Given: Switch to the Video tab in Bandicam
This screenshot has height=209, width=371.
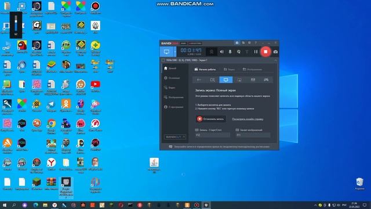Looking at the screenshot, I should [230, 70].
